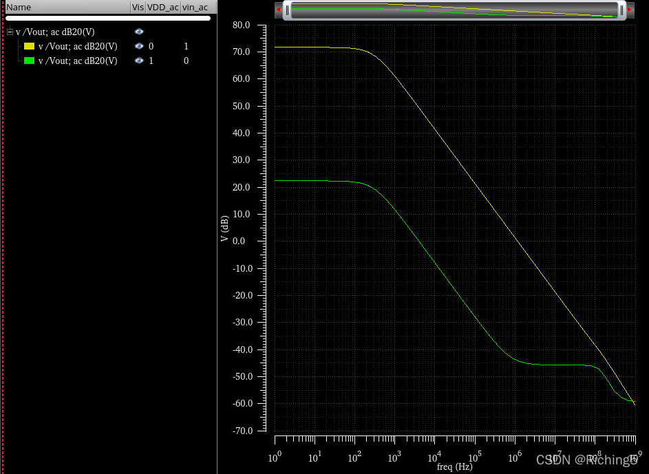649x474 pixels.
Task: Hide the yellow Vout trace
Action: coord(139,46)
